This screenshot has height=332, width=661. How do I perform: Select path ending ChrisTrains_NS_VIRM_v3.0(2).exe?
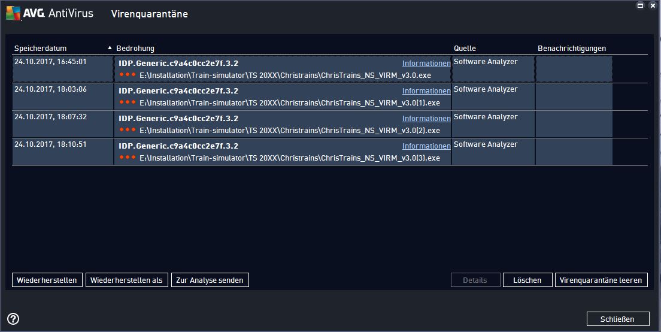click(290, 131)
